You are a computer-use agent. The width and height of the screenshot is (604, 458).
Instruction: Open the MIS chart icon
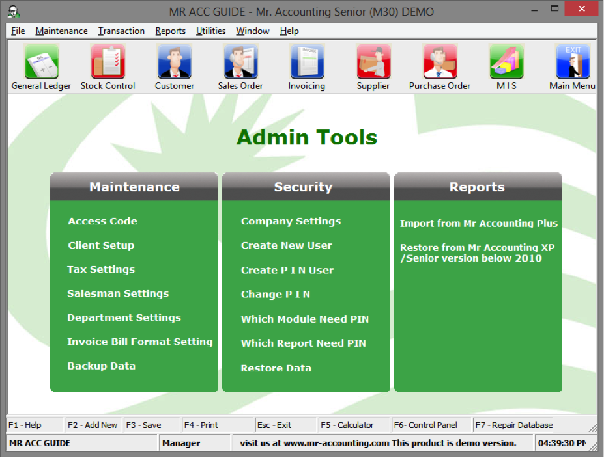pos(506,62)
